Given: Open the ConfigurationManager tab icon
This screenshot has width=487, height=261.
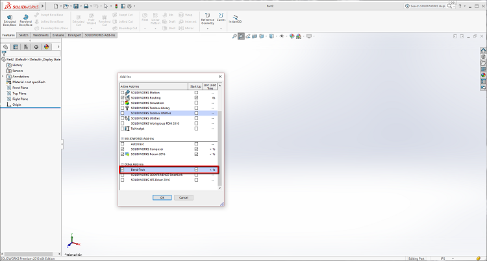Looking at the screenshot, I should point(26,47).
